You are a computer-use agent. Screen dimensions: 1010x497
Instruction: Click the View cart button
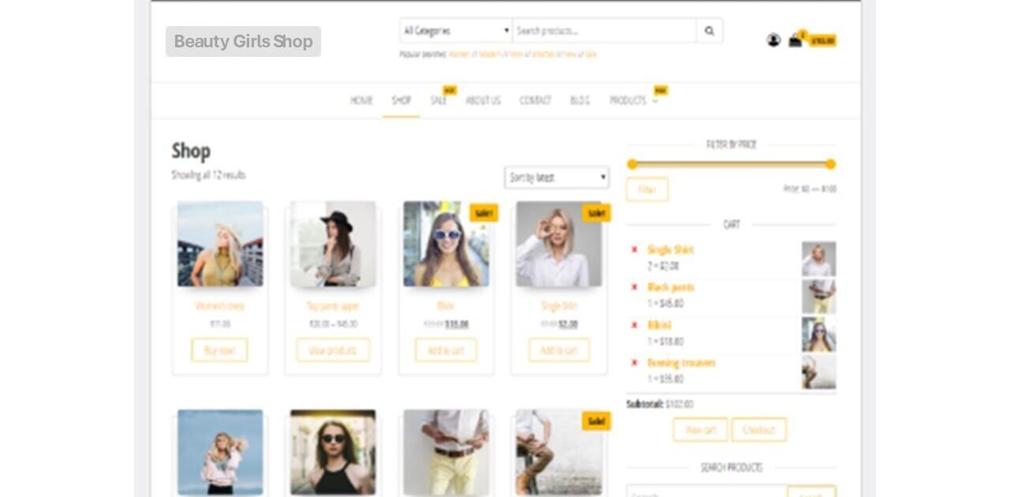[x=700, y=430]
